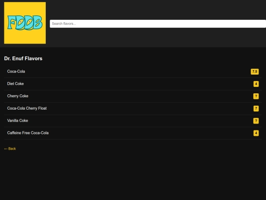Open Coca-Cola Cherry Float flavor
Image resolution: width=266 pixels, height=200 pixels.
(x=133, y=109)
